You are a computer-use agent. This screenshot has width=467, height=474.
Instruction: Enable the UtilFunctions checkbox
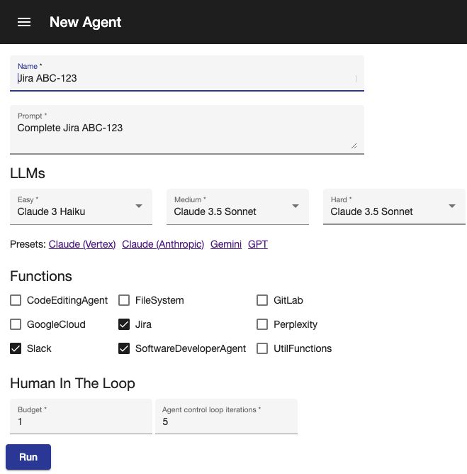[x=262, y=348]
